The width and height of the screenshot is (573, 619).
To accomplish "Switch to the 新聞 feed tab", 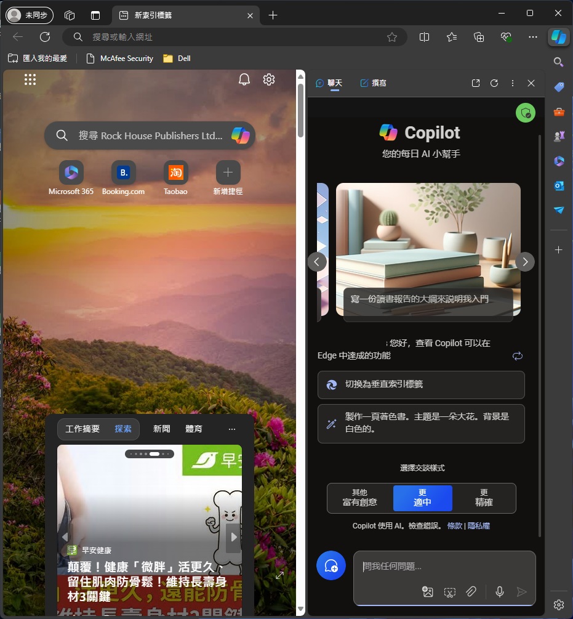I will (161, 429).
